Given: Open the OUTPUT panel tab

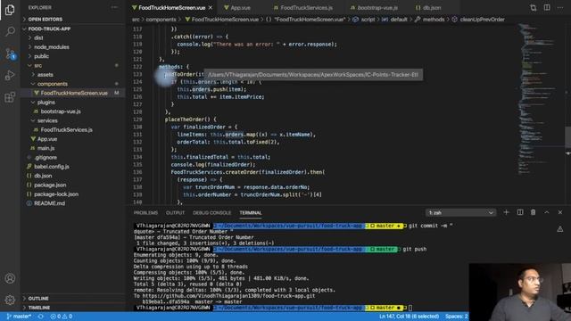Looking at the screenshot, I should (175, 212).
